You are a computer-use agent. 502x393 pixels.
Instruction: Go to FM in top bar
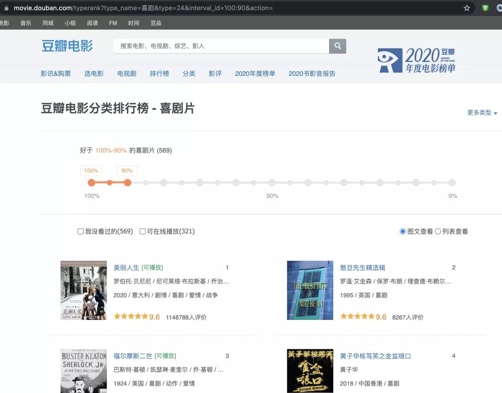pyautogui.click(x=113, y=23)
